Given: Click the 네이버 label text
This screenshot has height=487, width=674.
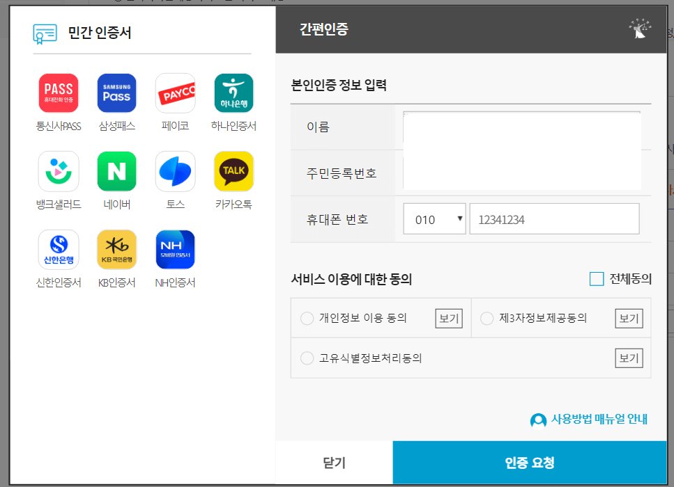Looking at the screenshot, I should (x=117, y=205).
